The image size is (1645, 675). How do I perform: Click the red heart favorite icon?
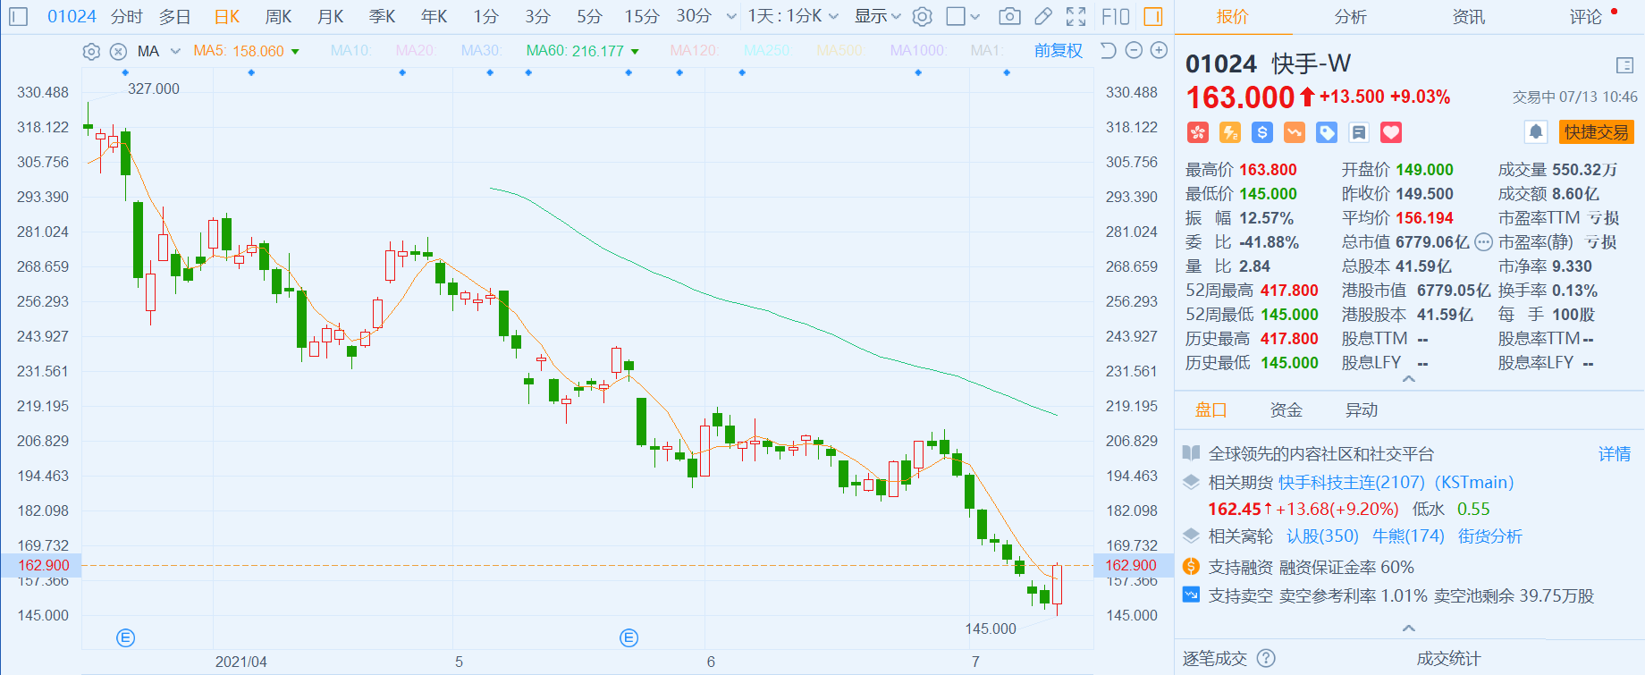point(1391,133)
